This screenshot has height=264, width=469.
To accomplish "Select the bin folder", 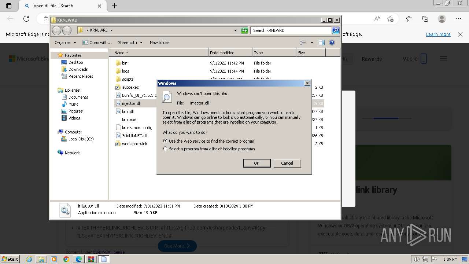I will [x=125, y=63].
